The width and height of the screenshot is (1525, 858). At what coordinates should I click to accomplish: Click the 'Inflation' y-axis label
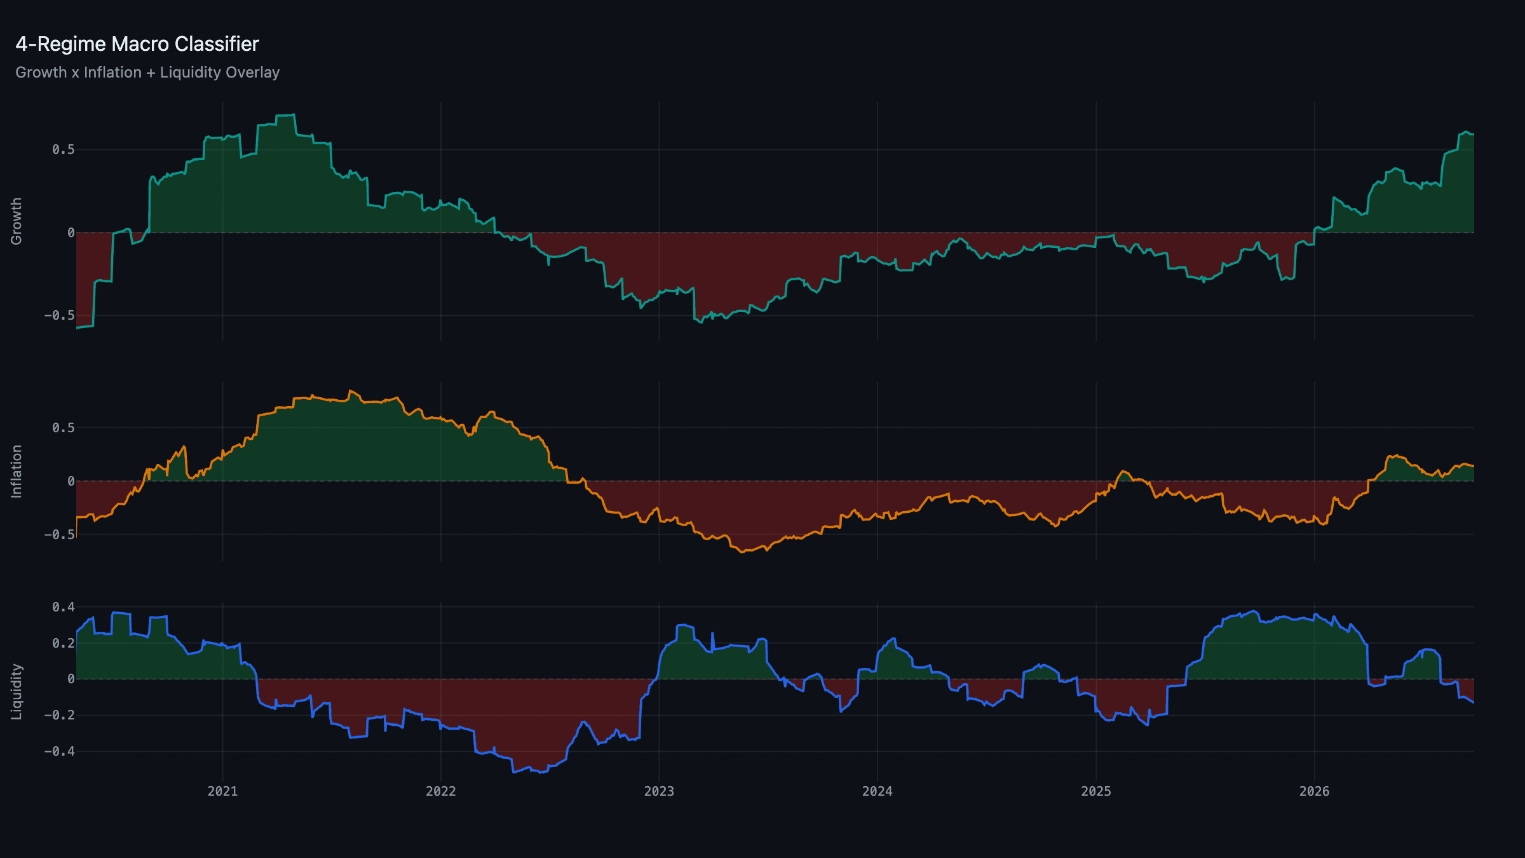click(17, 471)
